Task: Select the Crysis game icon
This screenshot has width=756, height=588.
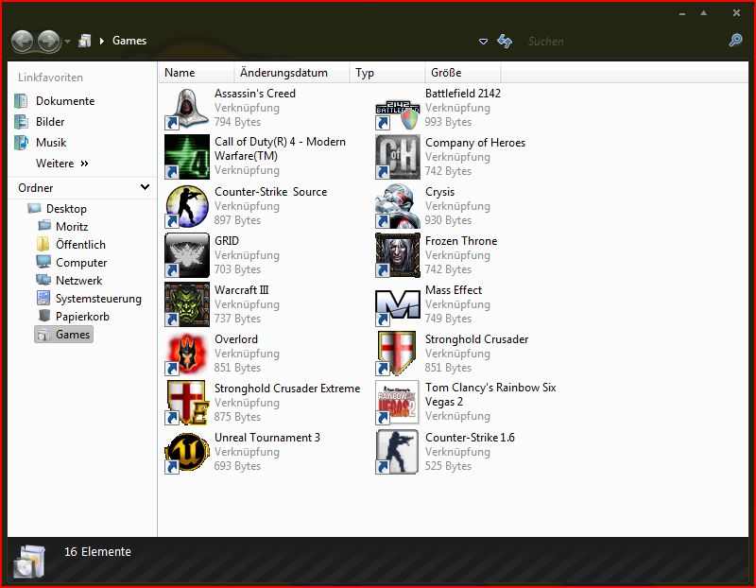Action: tap(398, 206)
